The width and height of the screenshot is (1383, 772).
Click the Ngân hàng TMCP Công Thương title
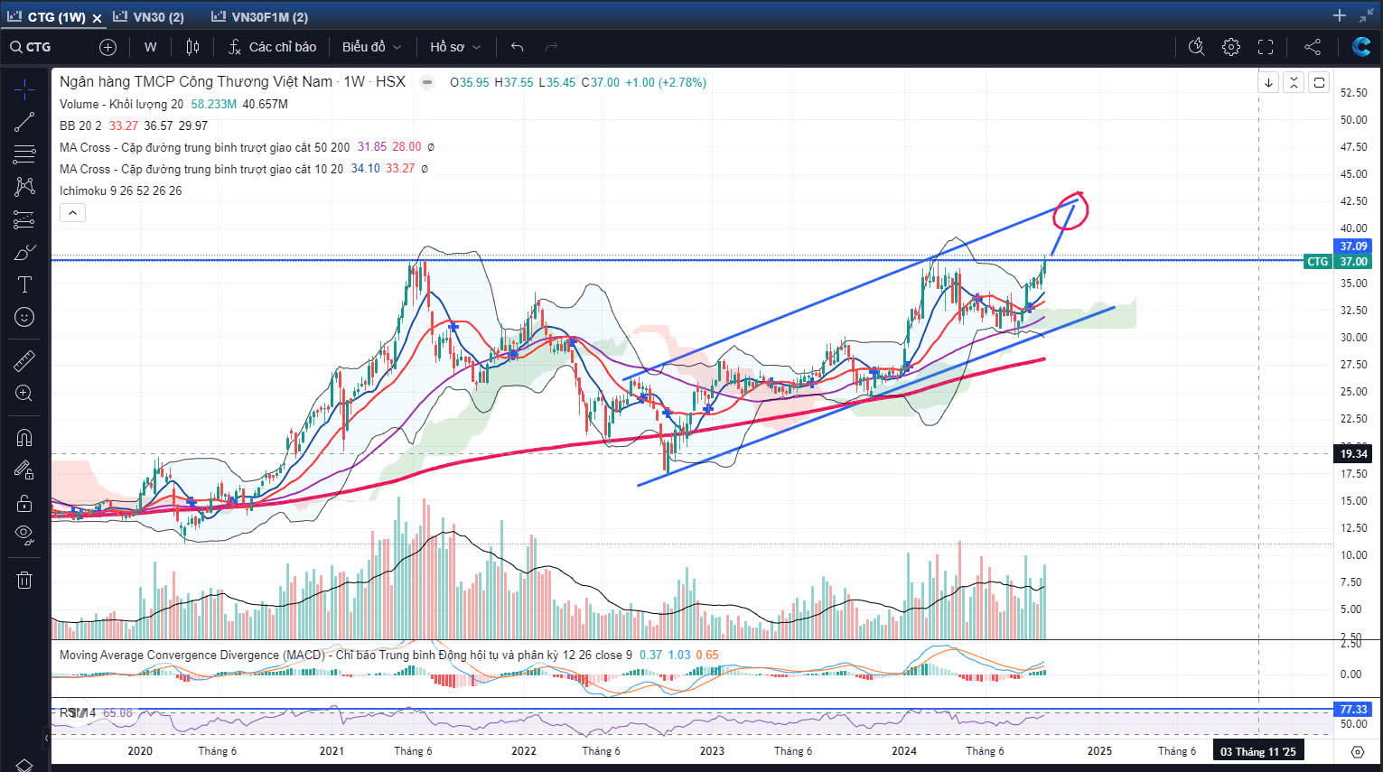coord(196,81)
